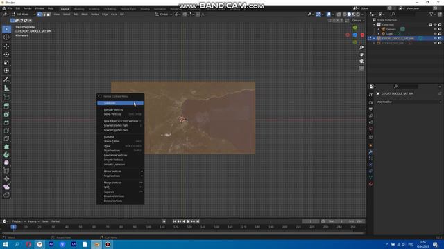The width and height of the screenshot is (444, 249).
Task: Select the Rotate tool in left toolbar
Action: point(6,54)
